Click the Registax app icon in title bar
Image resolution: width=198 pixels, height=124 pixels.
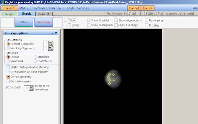pyautogui.click(x=2, y=2)
